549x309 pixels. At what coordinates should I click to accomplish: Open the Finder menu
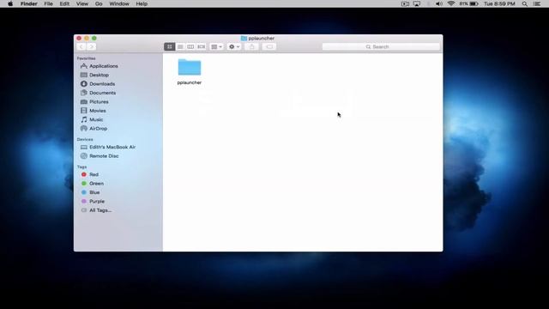pyautogui.click(x=29, y=3)
